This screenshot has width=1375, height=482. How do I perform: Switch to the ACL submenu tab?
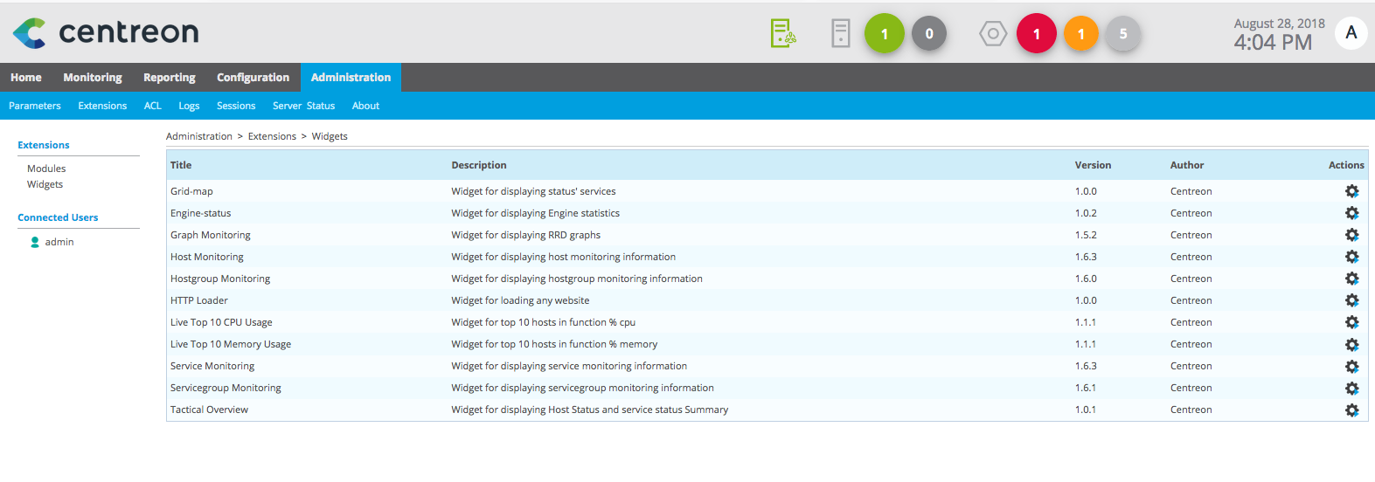153,106
